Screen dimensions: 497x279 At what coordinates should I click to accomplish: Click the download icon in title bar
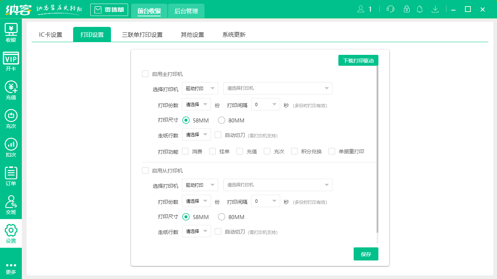coord(435,9)
